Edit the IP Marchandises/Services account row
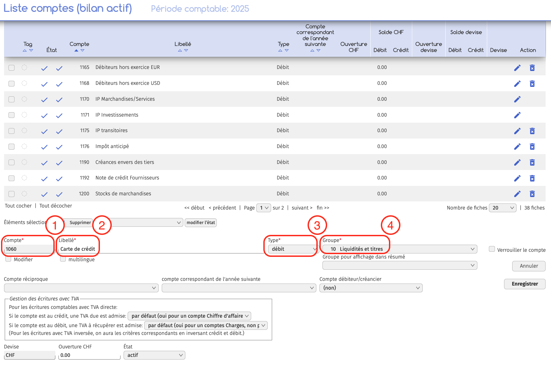 click(x=517, y=99)
